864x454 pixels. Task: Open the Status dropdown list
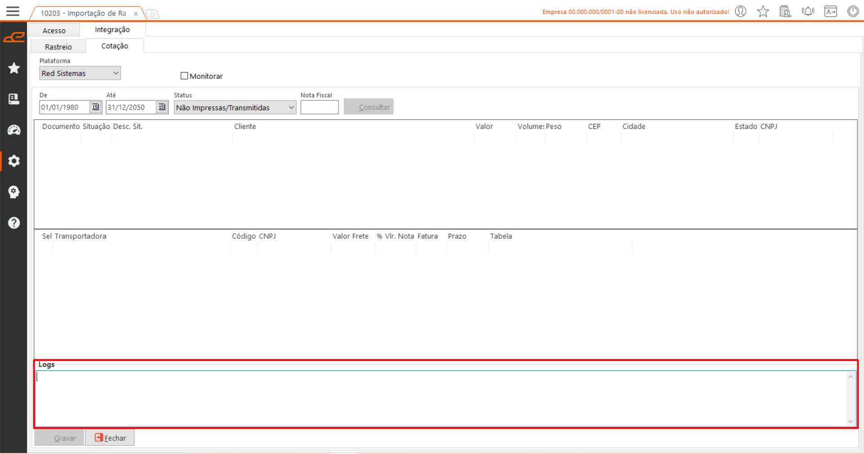[291, 108]
